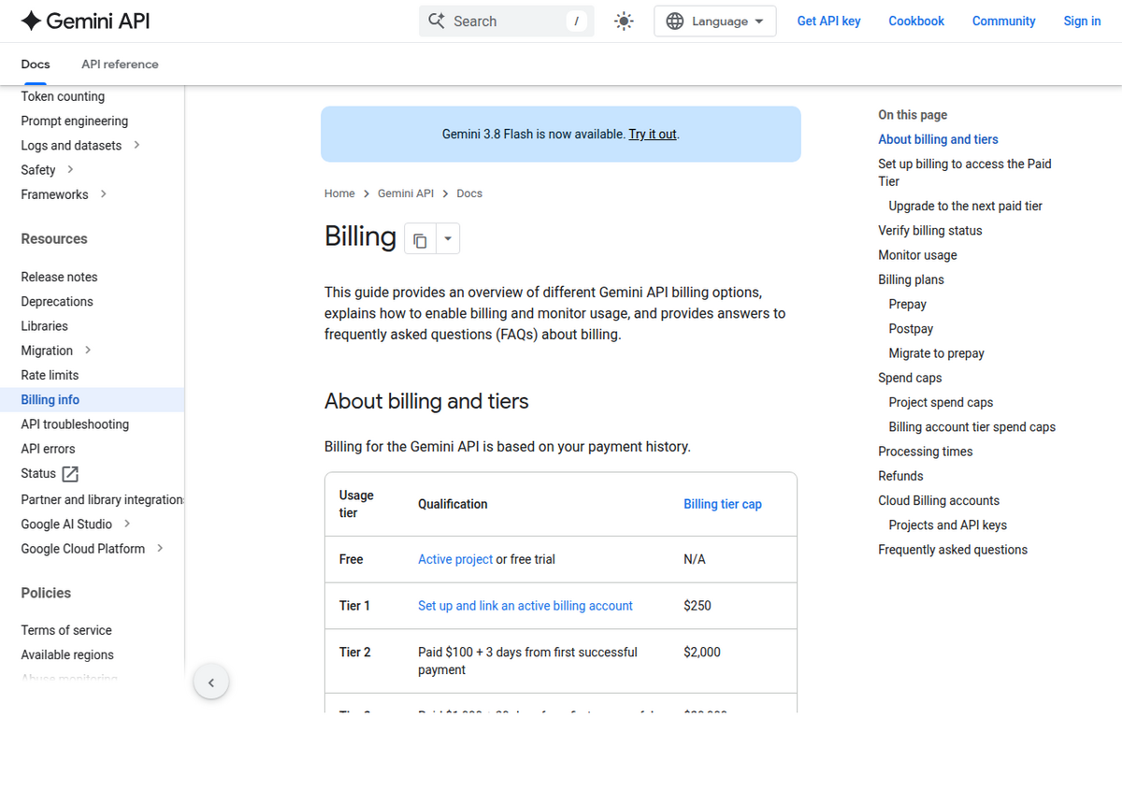Jump to Billing plans

[911, 280]
